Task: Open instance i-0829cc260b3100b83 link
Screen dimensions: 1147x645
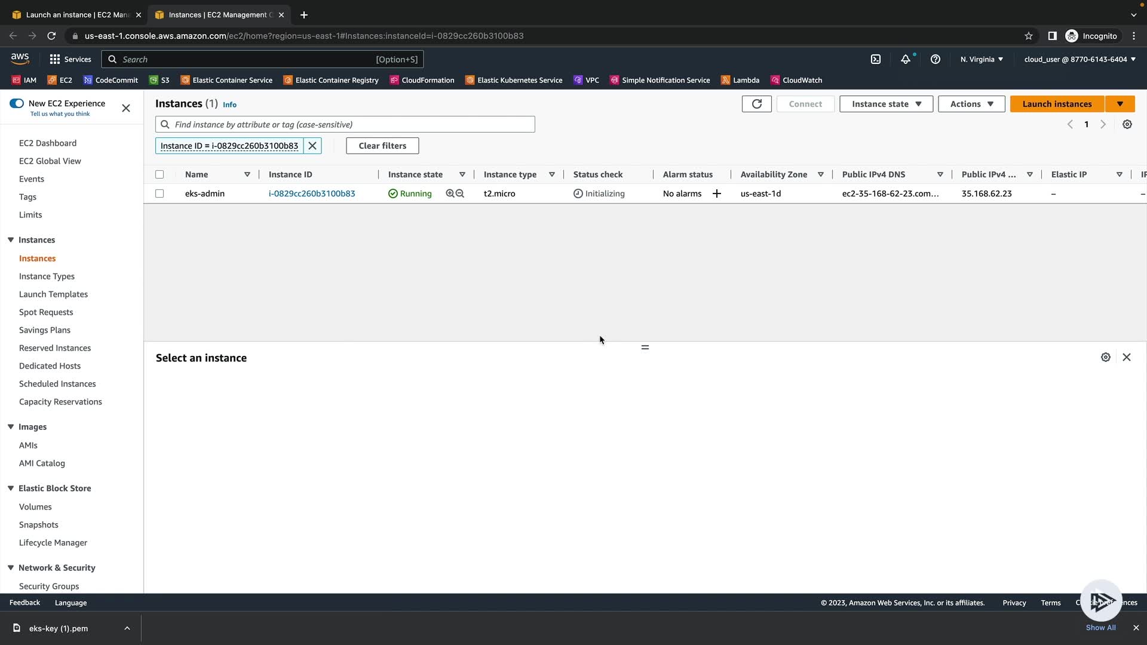Action: [x=312, y=193]
